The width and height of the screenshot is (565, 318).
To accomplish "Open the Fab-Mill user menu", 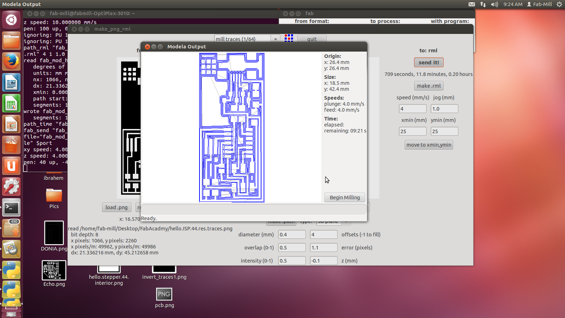I will pos(539,4).
